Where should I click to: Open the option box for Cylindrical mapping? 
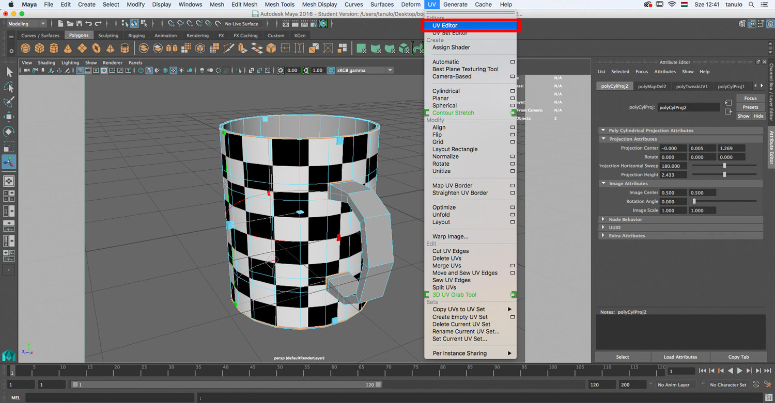513,91
